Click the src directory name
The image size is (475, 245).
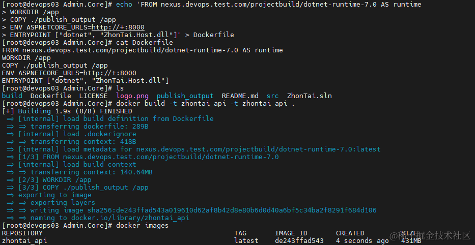pos(273,96)
